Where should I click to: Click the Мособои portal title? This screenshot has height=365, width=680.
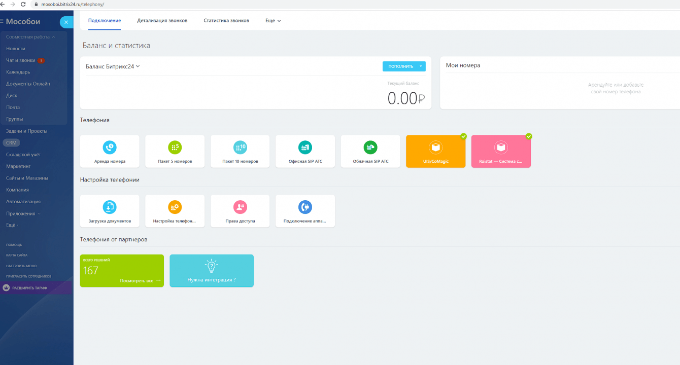23,22
